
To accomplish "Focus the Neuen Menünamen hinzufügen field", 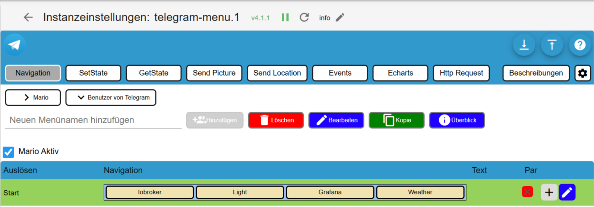I will point(93,120).
